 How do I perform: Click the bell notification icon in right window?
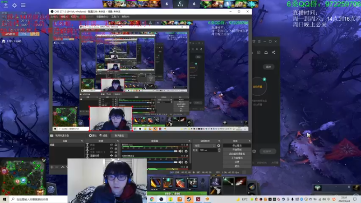tap(266, 52)
